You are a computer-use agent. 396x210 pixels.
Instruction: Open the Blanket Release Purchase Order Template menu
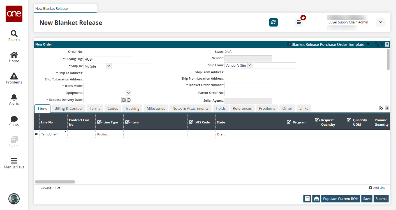368,44
